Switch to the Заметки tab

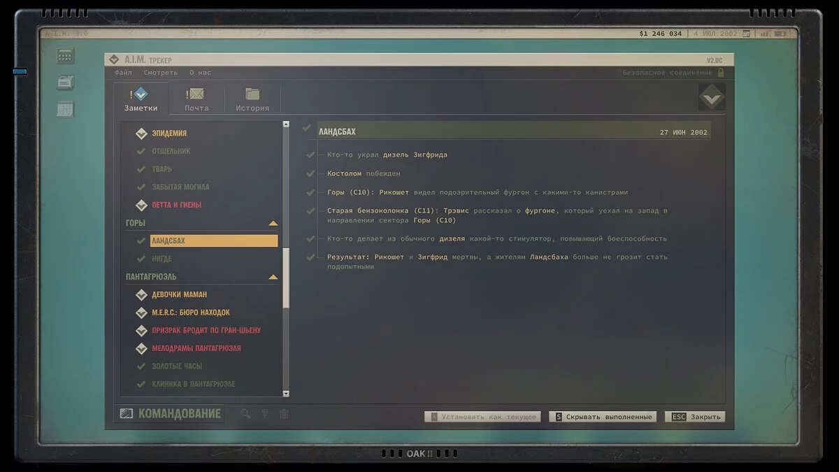click(141, 99)
